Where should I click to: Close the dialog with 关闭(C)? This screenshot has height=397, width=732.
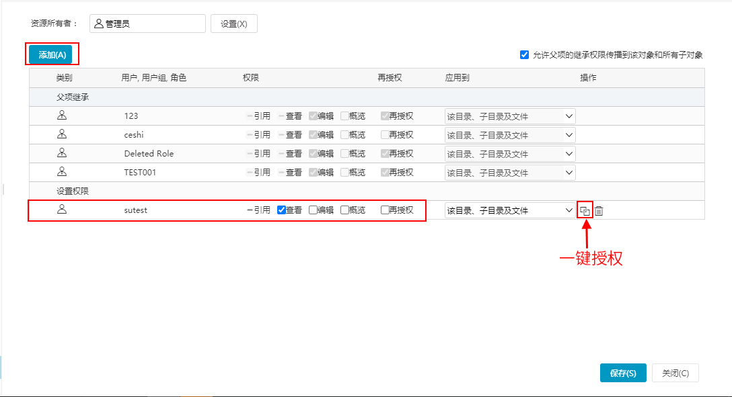tap(675, 373)
